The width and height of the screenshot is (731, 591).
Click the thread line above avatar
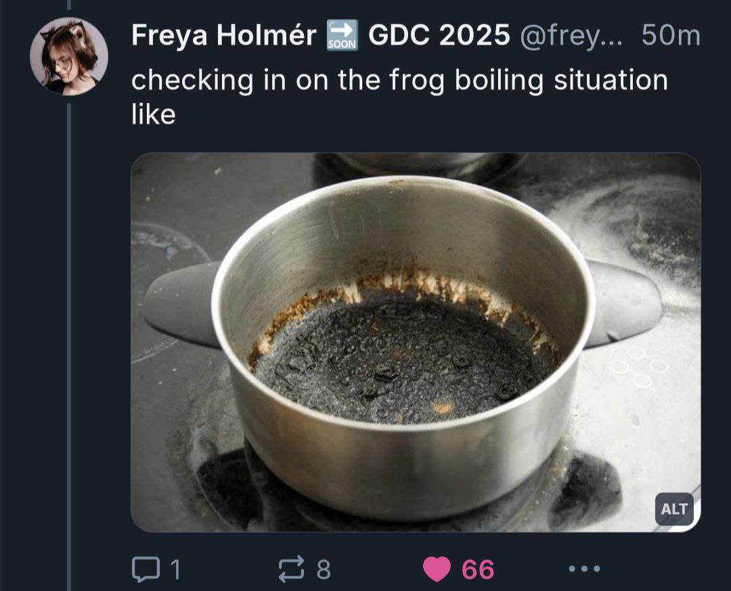click(69, 5)
